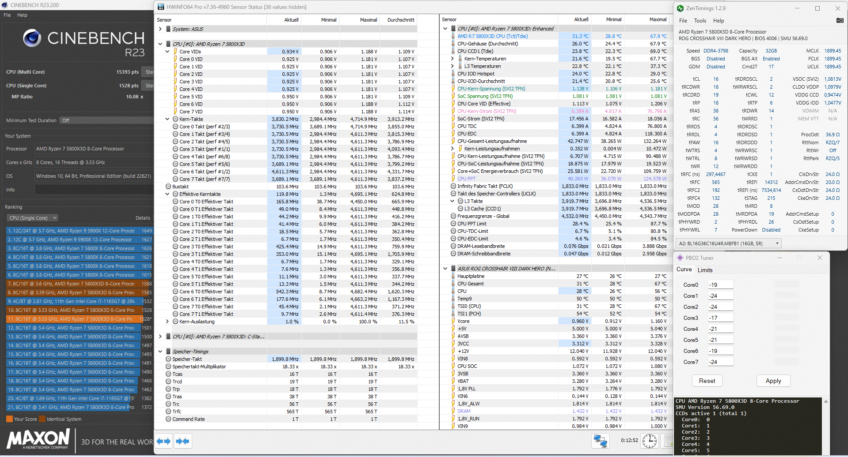The width and height of the screenshot is (848, 457).
Task: Click the System: ASUS chip icon
Action: point(168,29)
